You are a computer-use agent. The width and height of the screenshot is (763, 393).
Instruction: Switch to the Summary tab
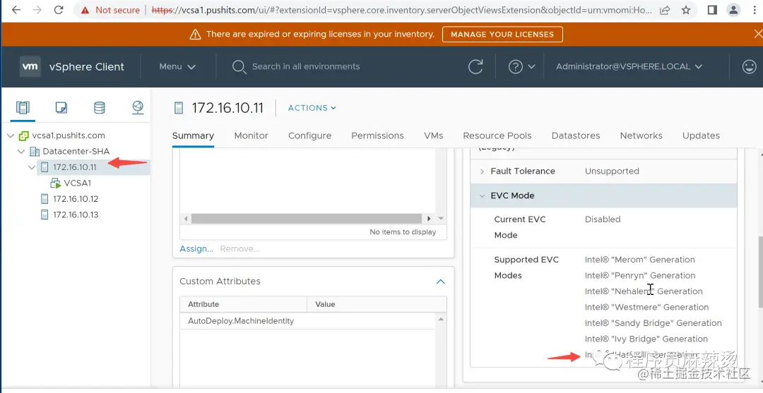point(193,135)
